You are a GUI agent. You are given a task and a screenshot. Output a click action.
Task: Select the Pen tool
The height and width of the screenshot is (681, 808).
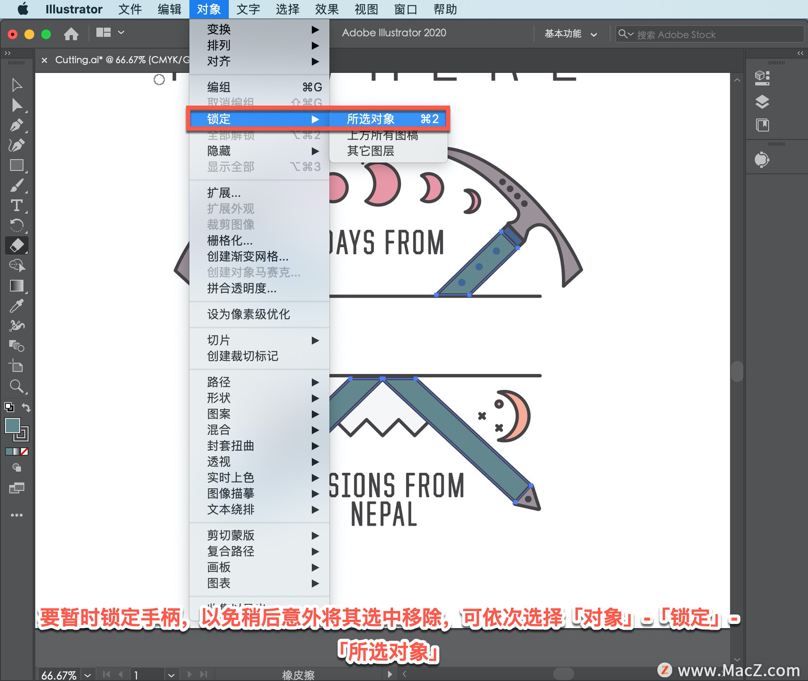coord(16,125)
